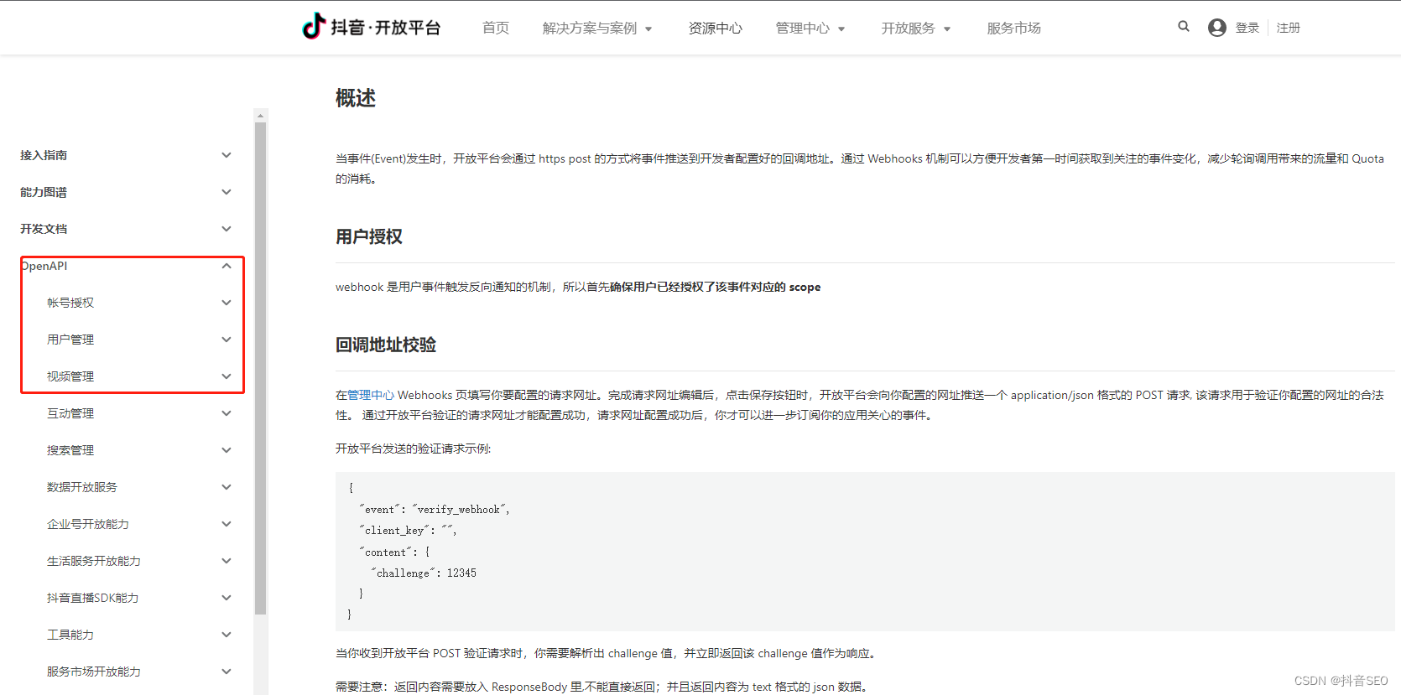Expand the 能力图谱 chevron
This screenshot has height=695, width=1401.
[x=227, y=192]
